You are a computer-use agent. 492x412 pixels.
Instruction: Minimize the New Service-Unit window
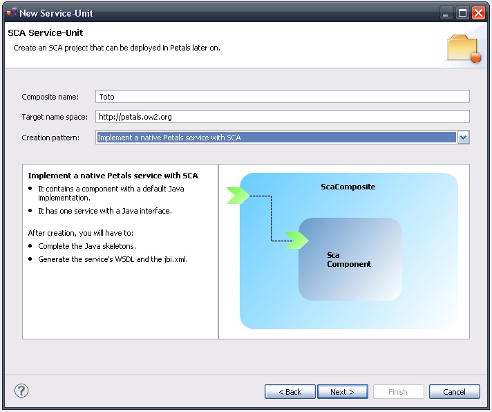(x=447, y=12)
